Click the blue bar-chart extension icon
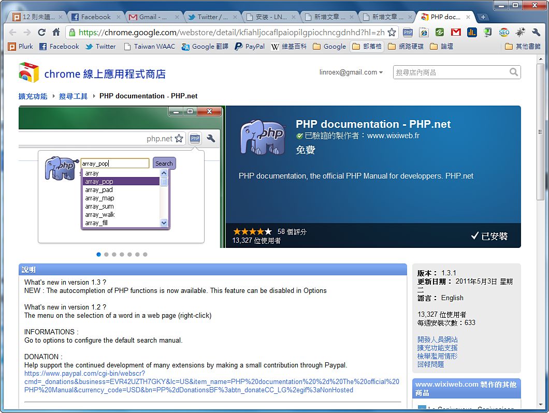The image size is (549, 413). click(472, 33)
